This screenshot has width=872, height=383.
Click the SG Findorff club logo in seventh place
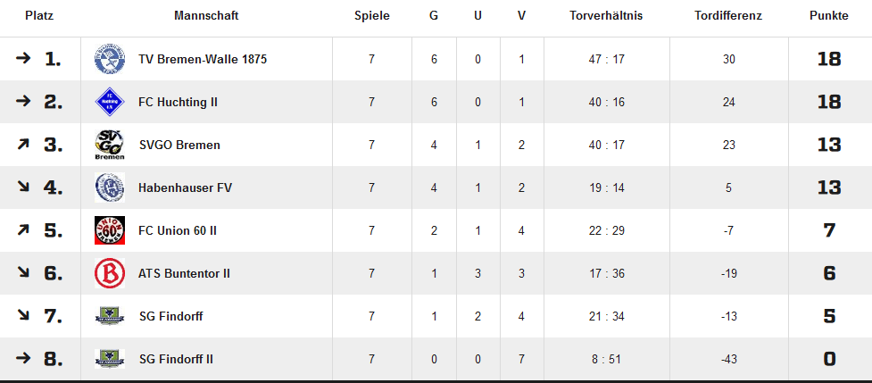coord(109,316)
